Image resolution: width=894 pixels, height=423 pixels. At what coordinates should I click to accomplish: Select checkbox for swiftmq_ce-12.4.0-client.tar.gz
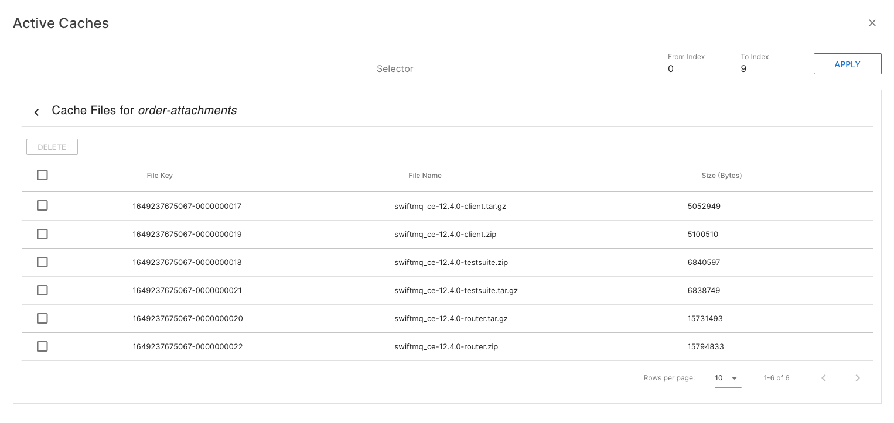(x=42, y=205)
